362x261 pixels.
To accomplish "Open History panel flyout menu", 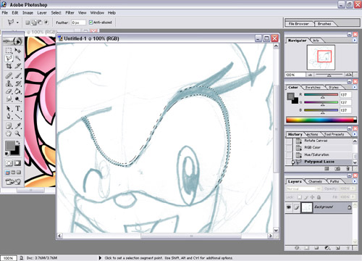I will click(355, 134).
